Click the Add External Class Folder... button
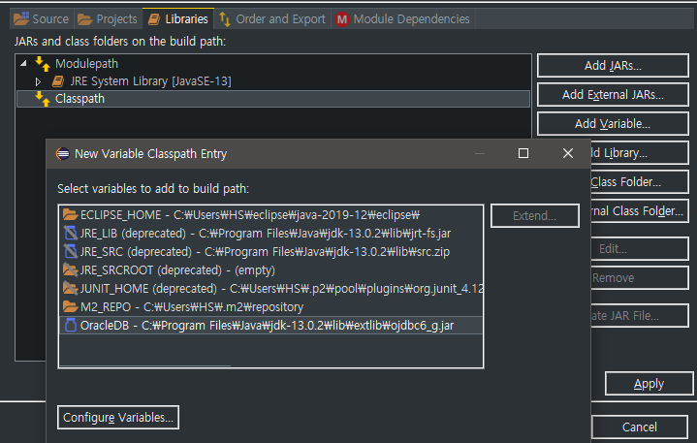Viewport: 697px width, 443px height. pyautogui.click(x=639, y=210)
